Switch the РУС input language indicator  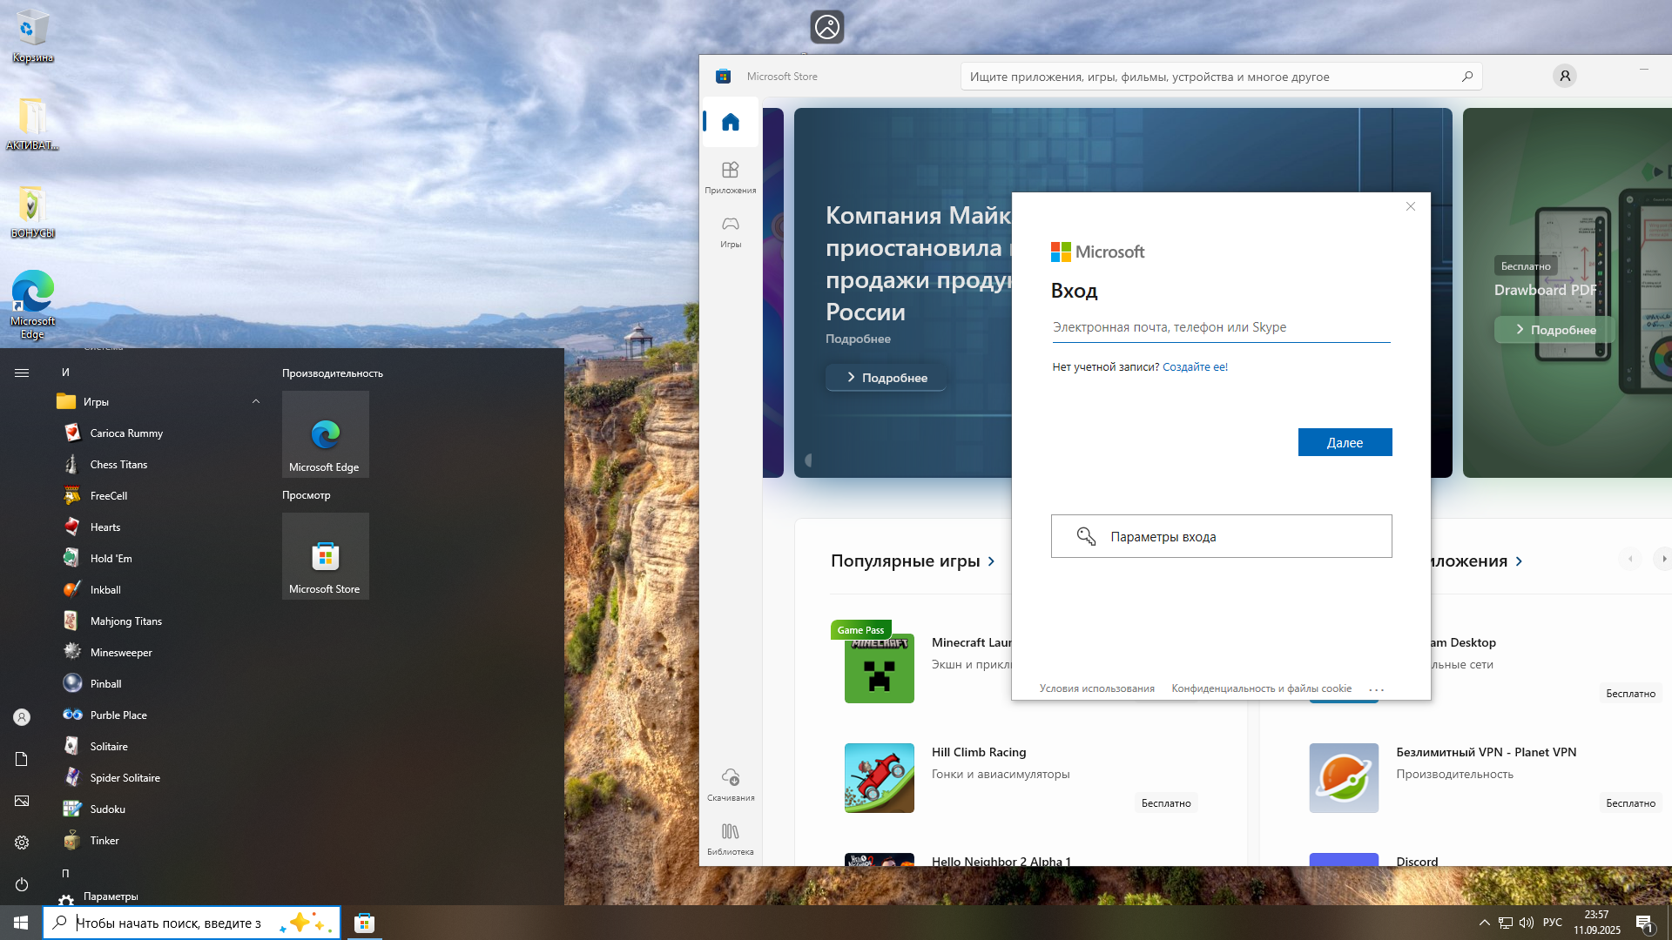tap(1552, 923)
